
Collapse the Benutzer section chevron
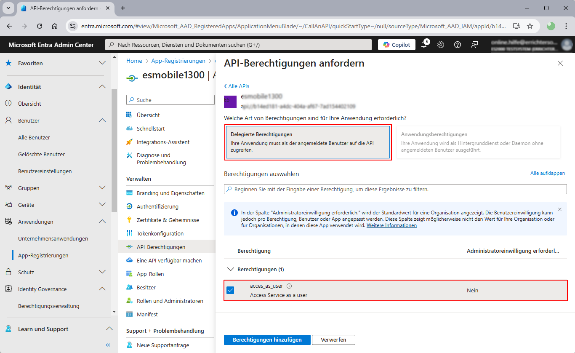tap(102, 120)
